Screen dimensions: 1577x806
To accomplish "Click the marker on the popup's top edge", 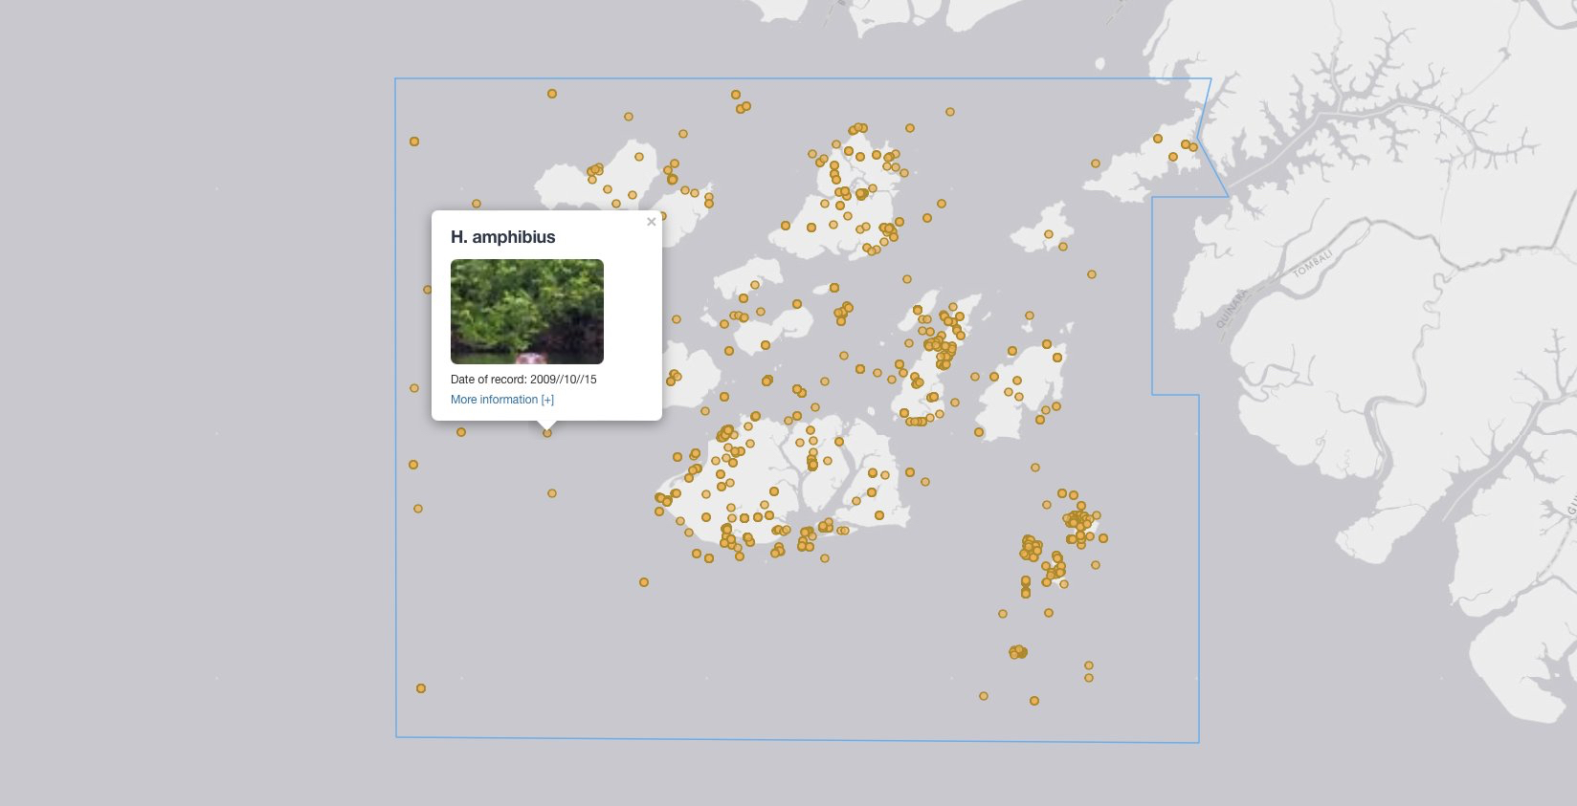I will click(477, 204).
